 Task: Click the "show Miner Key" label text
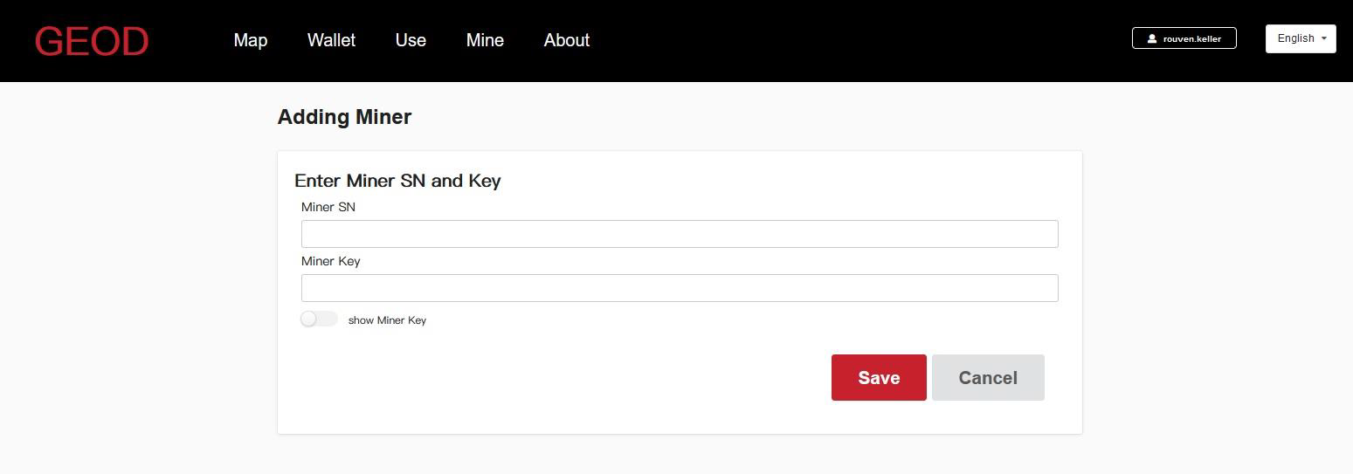387,320
